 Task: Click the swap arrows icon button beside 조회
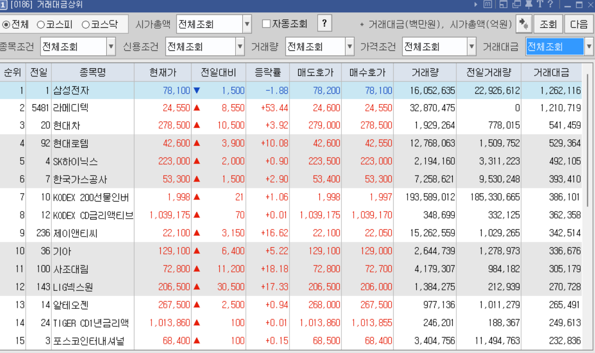pos(523,24)
